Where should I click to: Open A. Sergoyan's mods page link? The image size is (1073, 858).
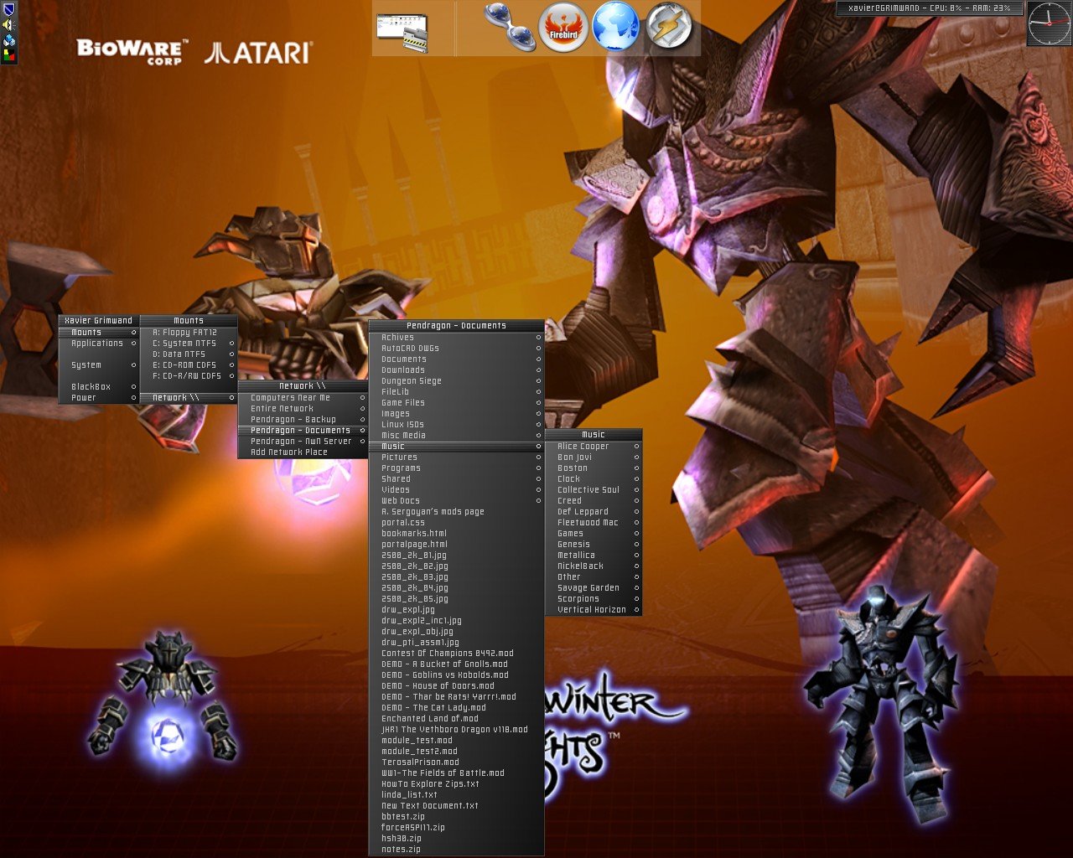(x=456, y=512)
